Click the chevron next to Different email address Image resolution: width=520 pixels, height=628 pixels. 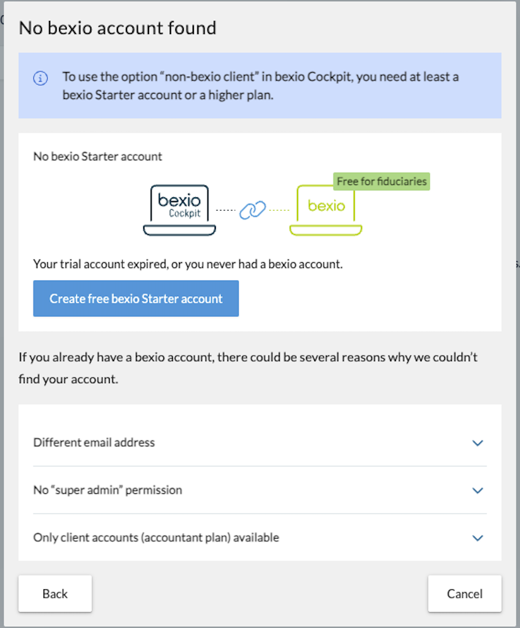[478, 443]
